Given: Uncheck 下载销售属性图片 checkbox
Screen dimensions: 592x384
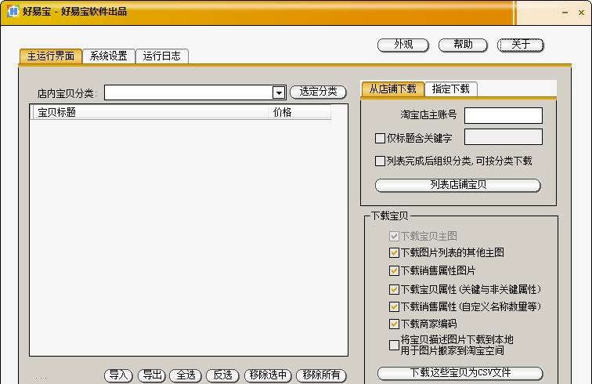Looking at the screenshot, I should tap(394, 270).
